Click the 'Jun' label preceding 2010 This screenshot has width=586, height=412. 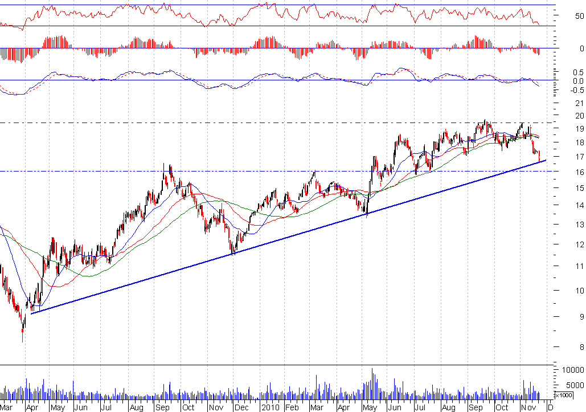pyautogui.click(x=81, y=407)
